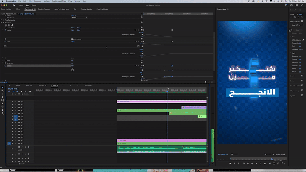
Task: Toggle the Uniform Scale checkbox
Action: tap(72, 39)
